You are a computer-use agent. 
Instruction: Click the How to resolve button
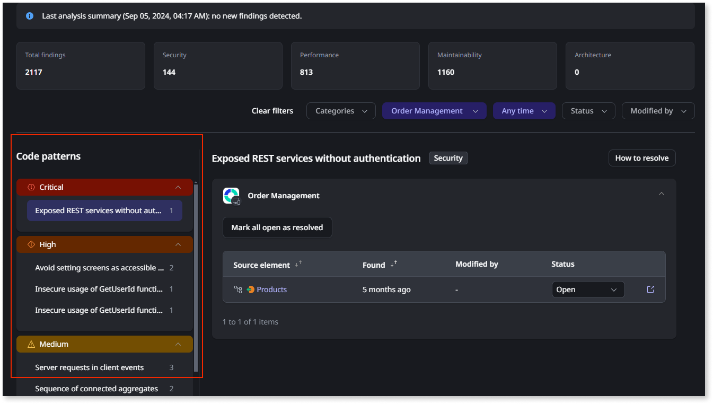click(641, 158)
